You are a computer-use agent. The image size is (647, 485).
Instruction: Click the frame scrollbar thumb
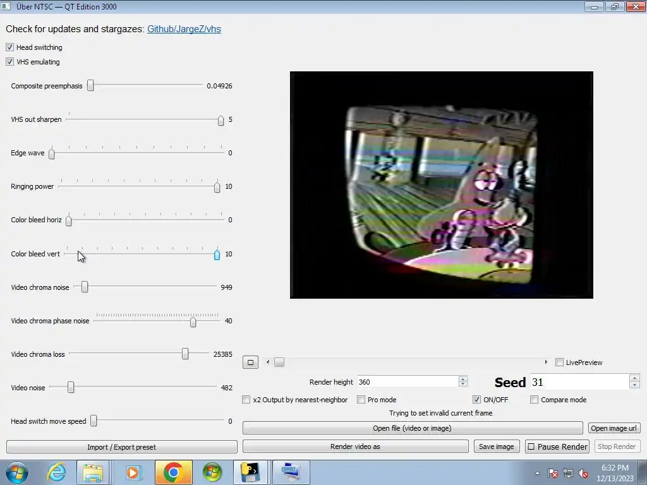(279, 362)
